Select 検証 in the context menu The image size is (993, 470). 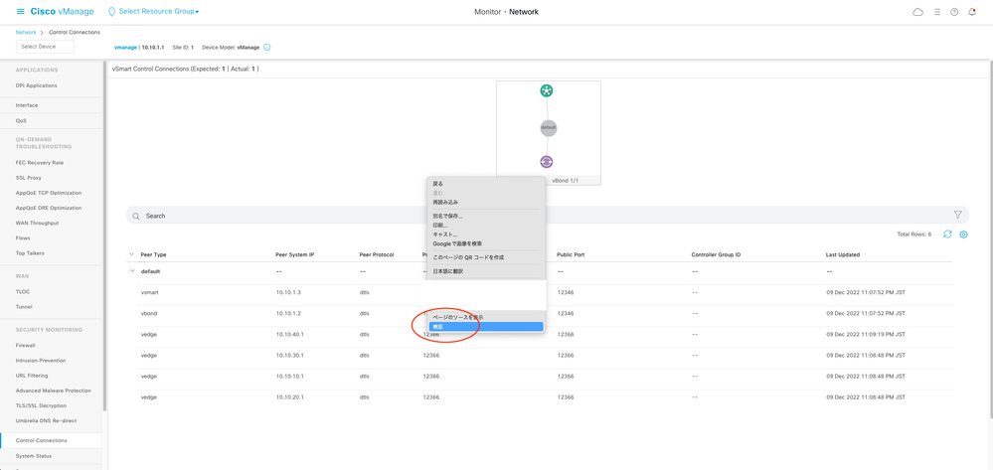point(485,326)
